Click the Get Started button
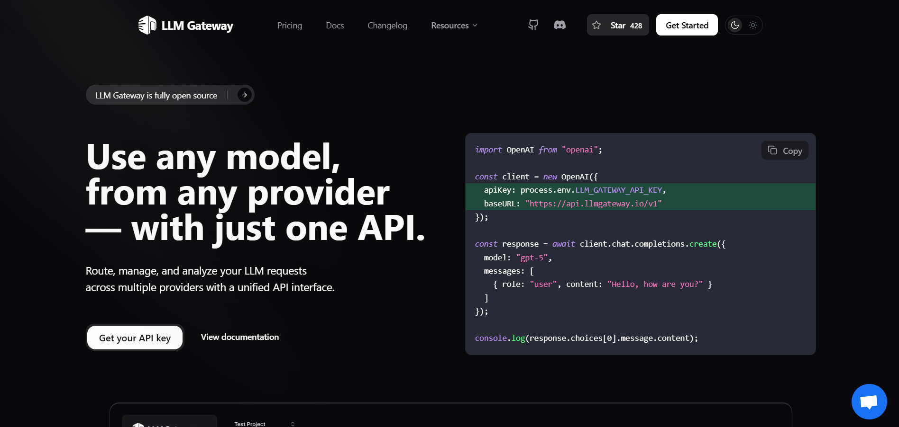 click(687, 25)
